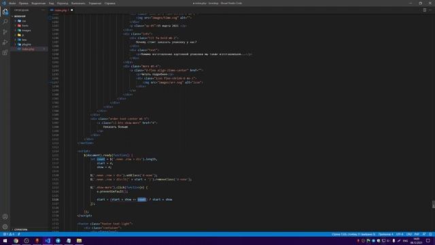Open the Source Control view
The height and width of the screenshot is (245, 435).
5,32
